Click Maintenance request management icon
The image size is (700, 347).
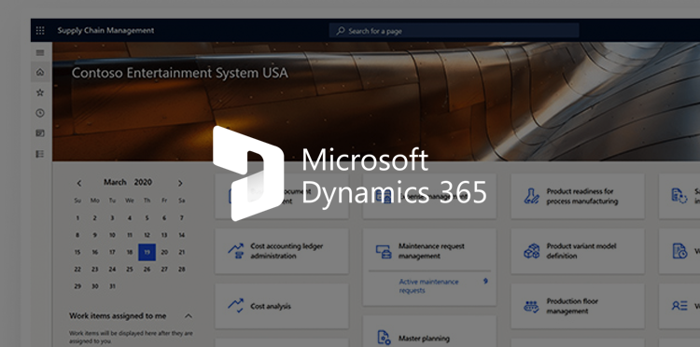(384, 251)
